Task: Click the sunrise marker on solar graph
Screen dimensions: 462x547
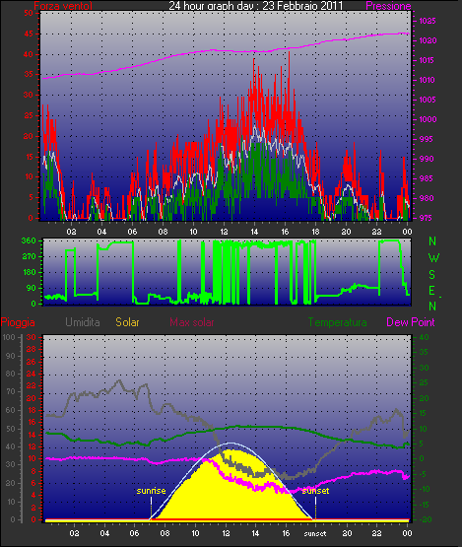Action: pyautogui.click(x=151, y=491)
